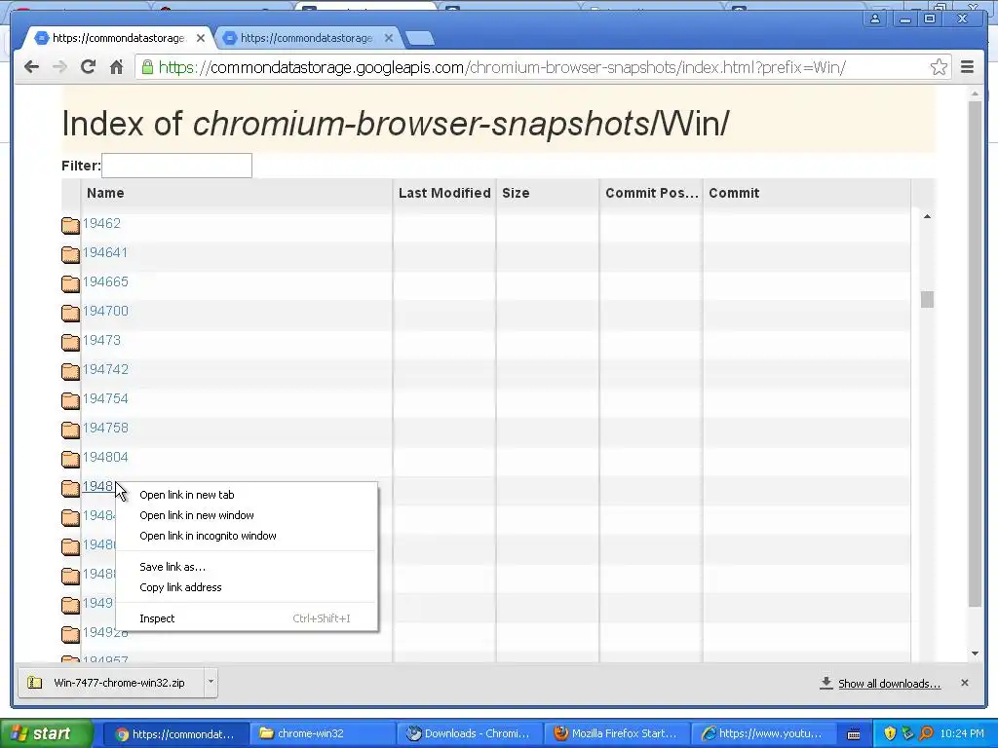Open the 194700 folder link
The width and height of the screenshot is (998, 748).
[x=105, y=311]
